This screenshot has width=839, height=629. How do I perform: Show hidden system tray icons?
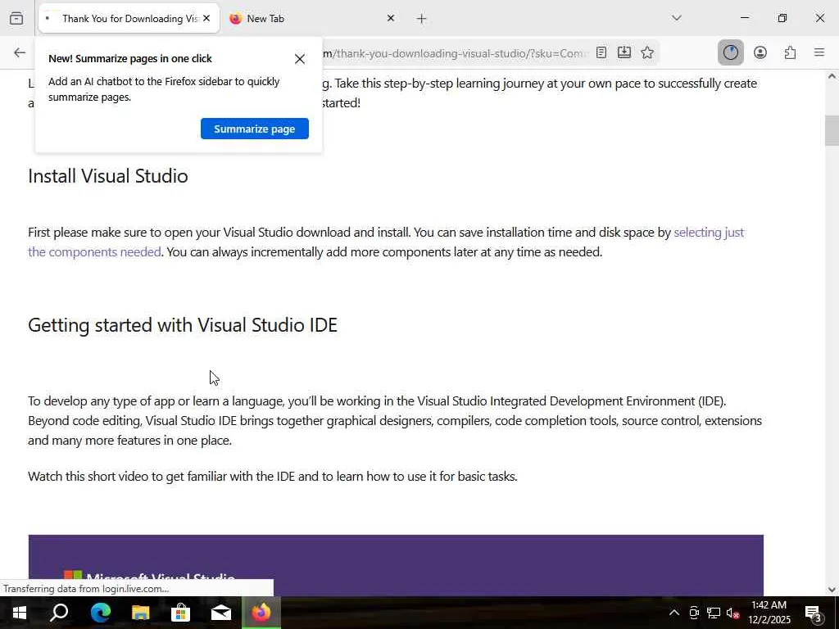(674, 613)
